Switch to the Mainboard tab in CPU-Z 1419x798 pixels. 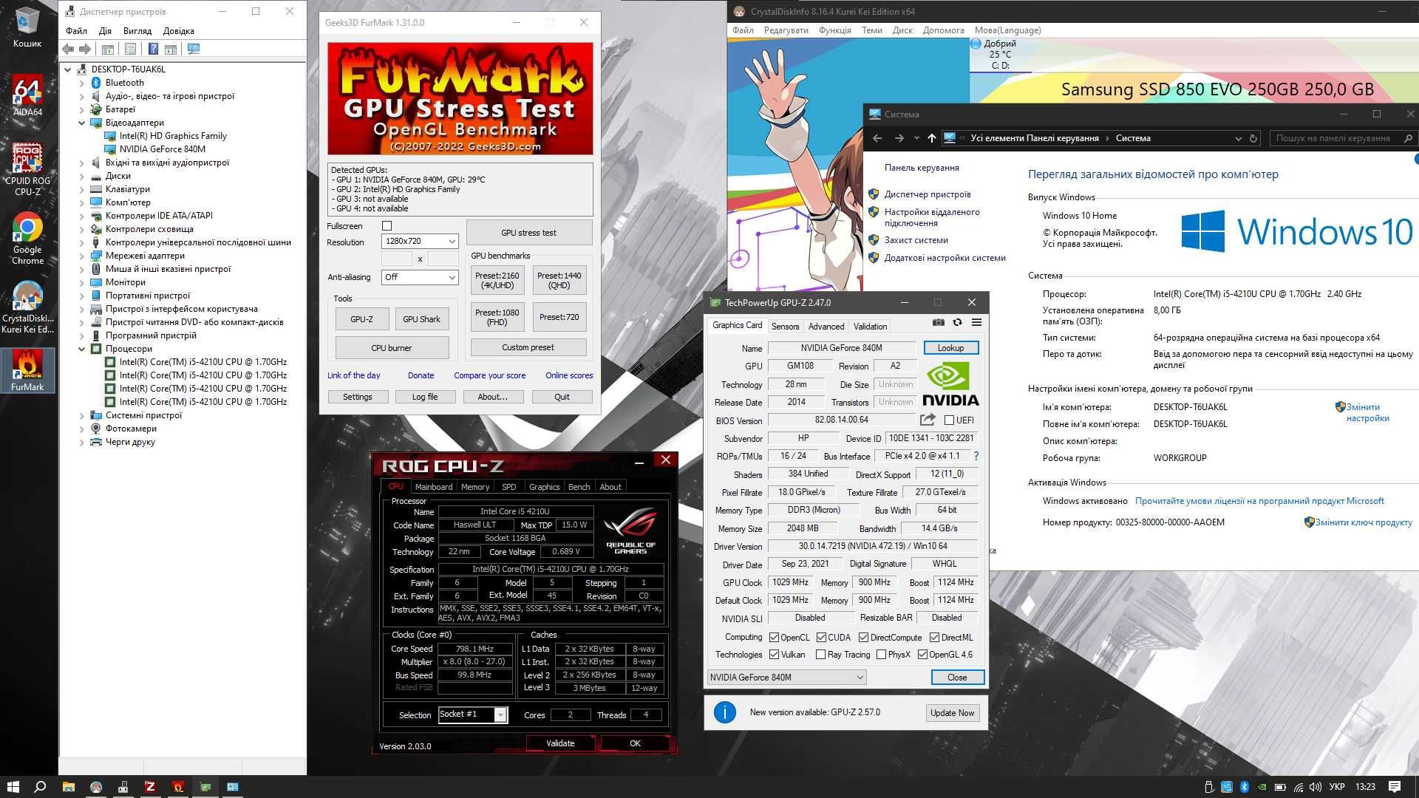(433, 487)
